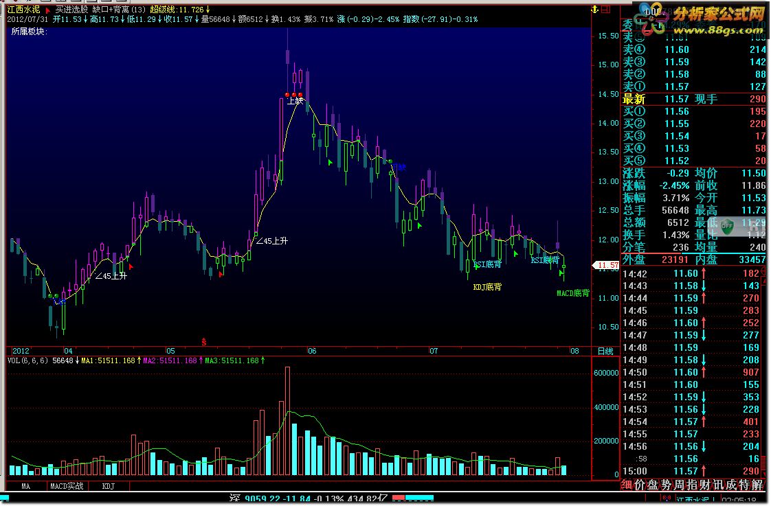Open the 成 tab in the quote panel
Viewport: 771px width, 506px height.
(732, 485)
